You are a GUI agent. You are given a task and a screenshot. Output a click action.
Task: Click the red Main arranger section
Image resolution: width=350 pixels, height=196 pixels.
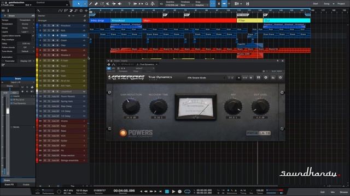(189, 21)
